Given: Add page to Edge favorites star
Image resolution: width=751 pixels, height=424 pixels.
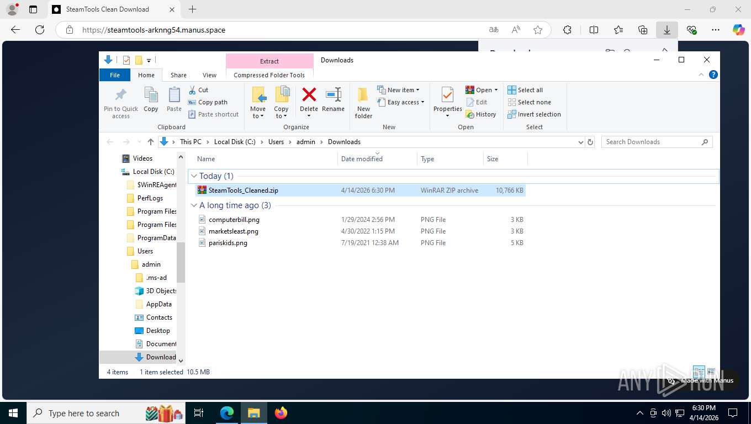Looking at the screenshot, I should coord(538,30).
